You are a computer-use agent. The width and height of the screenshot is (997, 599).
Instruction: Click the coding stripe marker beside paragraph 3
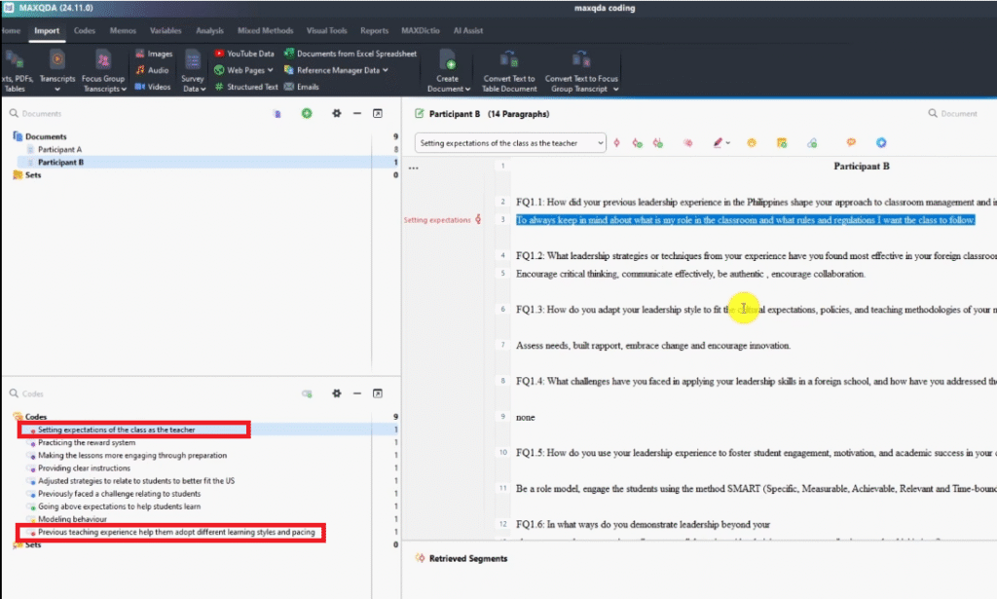tap(478, 220)
